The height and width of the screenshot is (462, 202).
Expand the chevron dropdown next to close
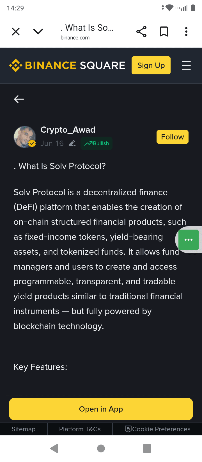(38, 31)
